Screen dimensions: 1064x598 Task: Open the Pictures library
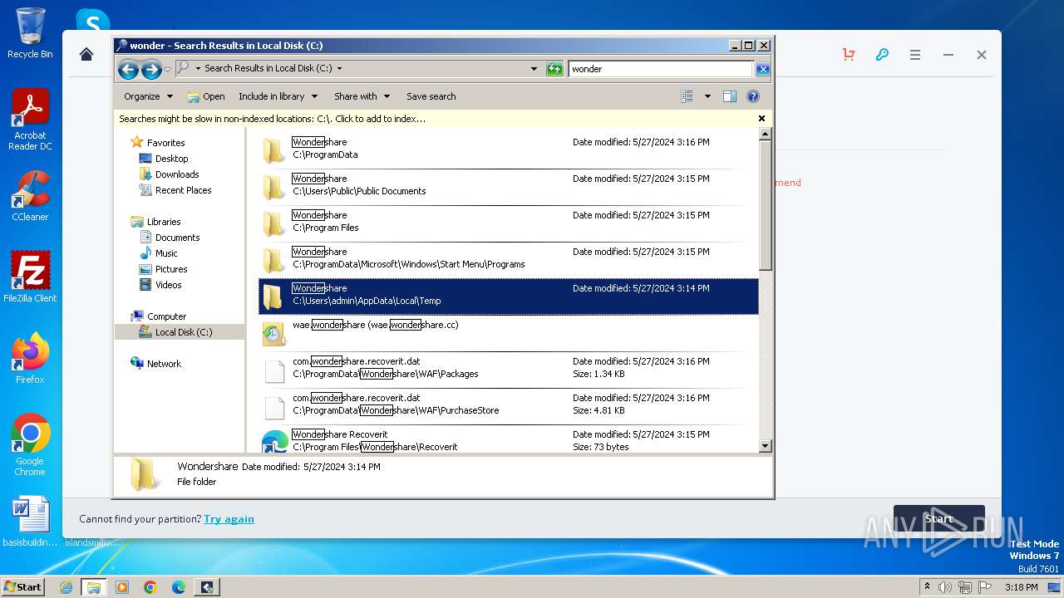pyautogui.click(x=163, y=269)
